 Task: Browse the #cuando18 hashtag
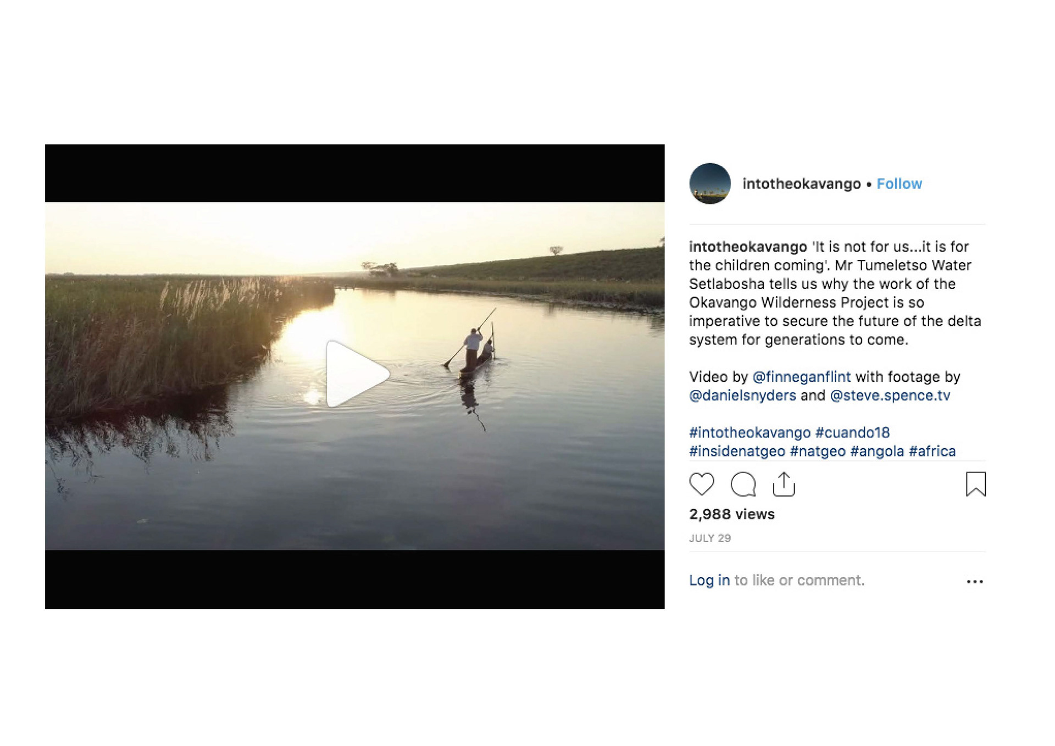tap(852, 433)
